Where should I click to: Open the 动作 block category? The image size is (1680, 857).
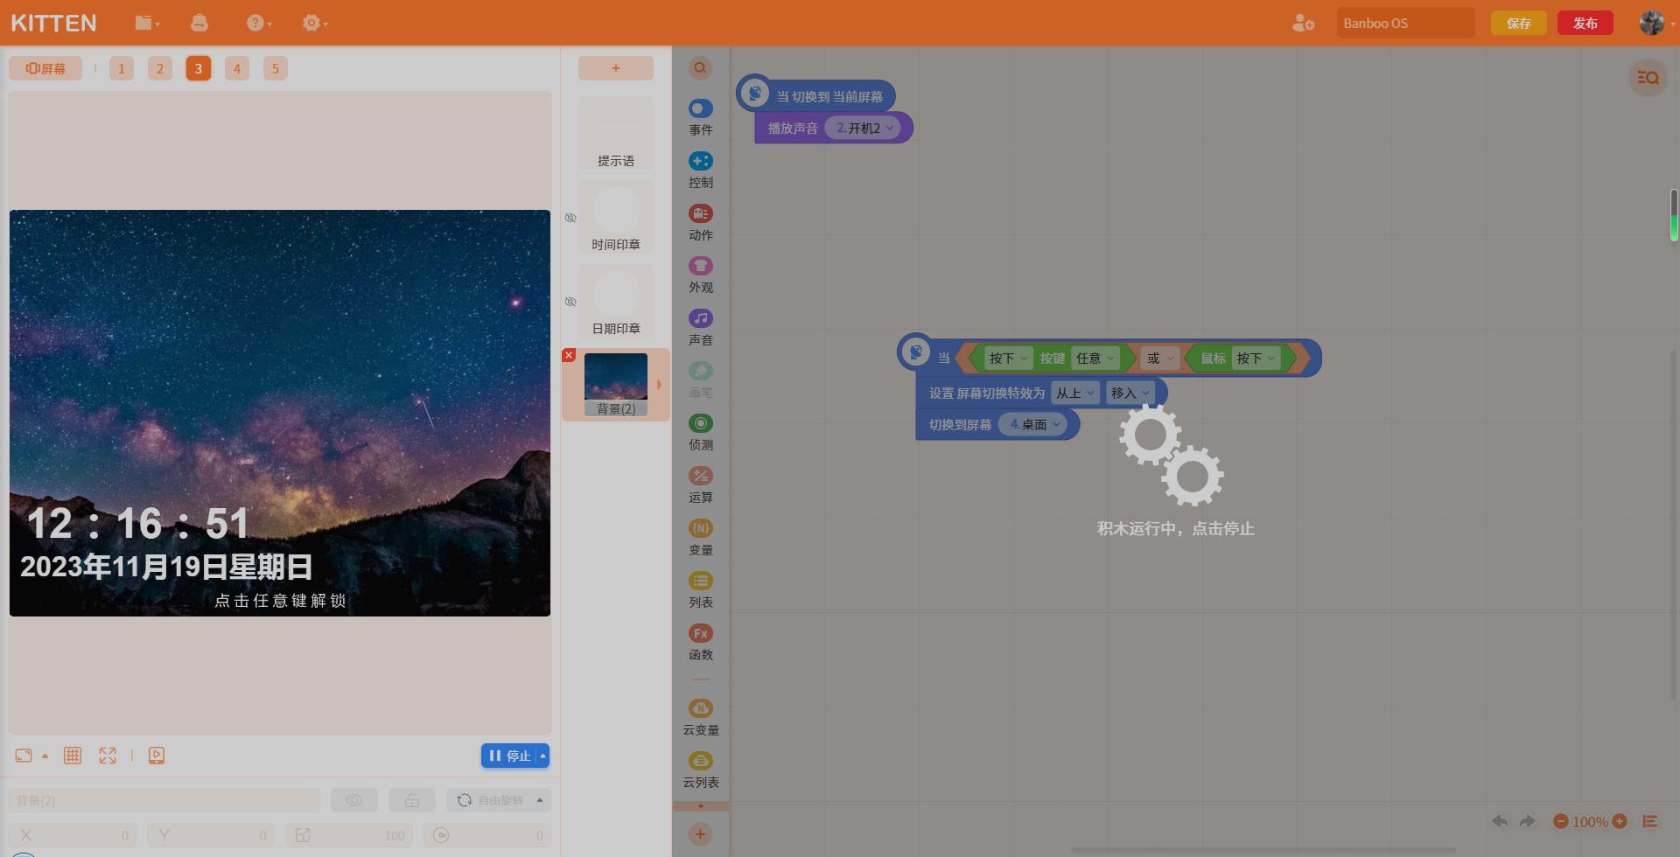(x=701, y=223)
